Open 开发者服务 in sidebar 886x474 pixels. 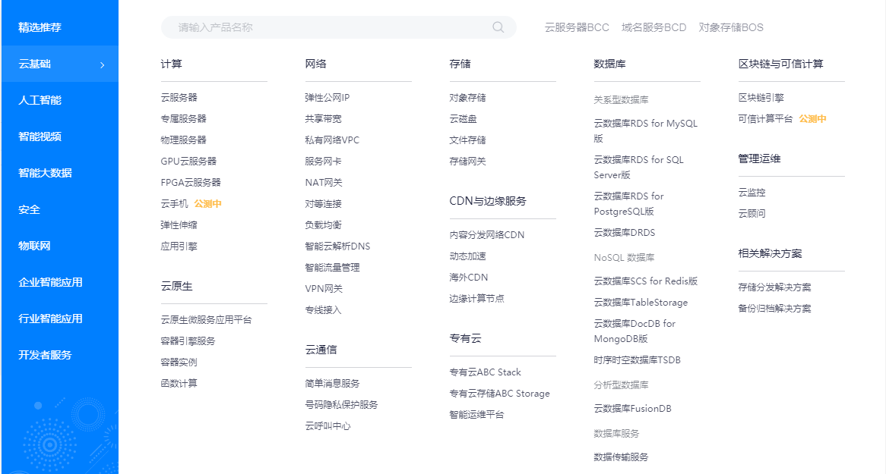pos(45,355)
